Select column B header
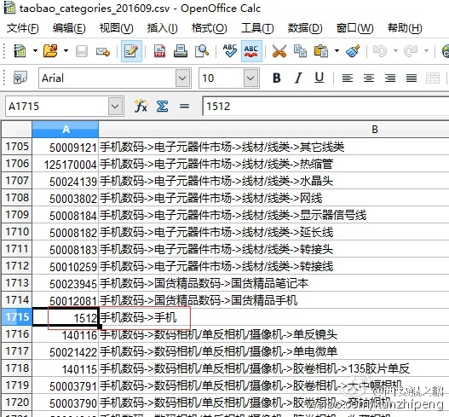 pyautogui.click(x=273, y=130)
